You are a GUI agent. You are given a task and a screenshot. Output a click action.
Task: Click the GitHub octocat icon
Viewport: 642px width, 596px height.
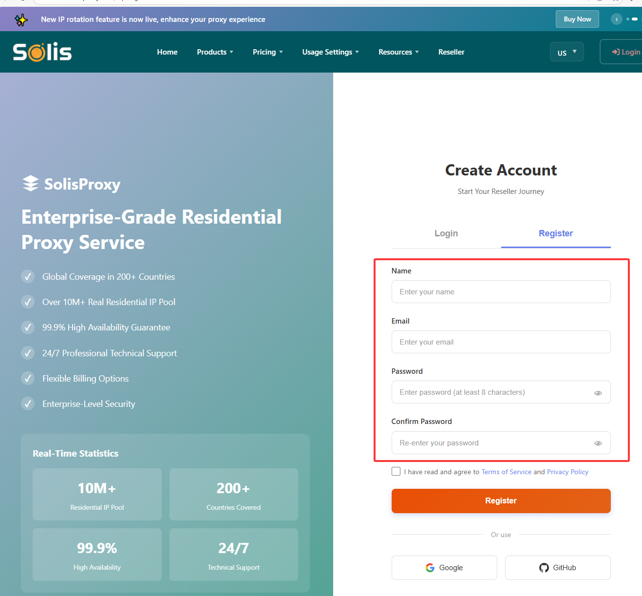point(544,568)
